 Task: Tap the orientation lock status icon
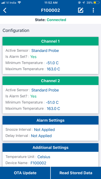[80, 3]
